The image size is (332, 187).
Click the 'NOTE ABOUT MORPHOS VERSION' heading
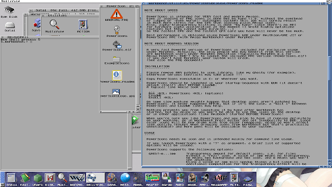tap(172, 44)
